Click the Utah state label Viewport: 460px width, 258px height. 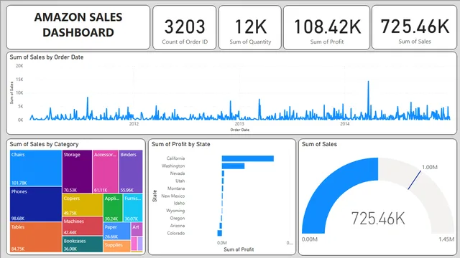[180, 181]
